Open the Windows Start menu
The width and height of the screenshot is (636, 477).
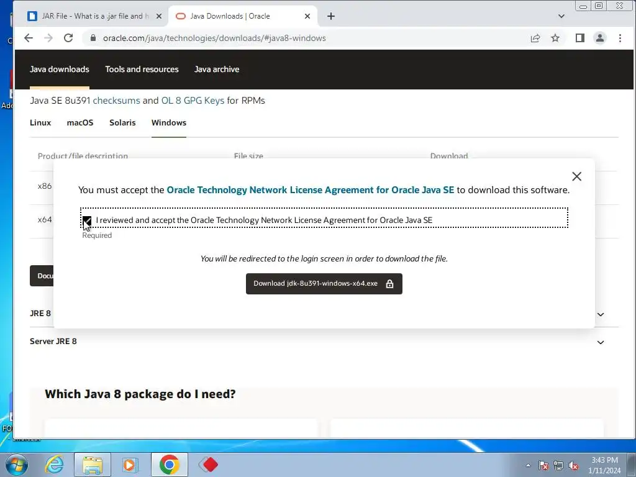point(16,465)
